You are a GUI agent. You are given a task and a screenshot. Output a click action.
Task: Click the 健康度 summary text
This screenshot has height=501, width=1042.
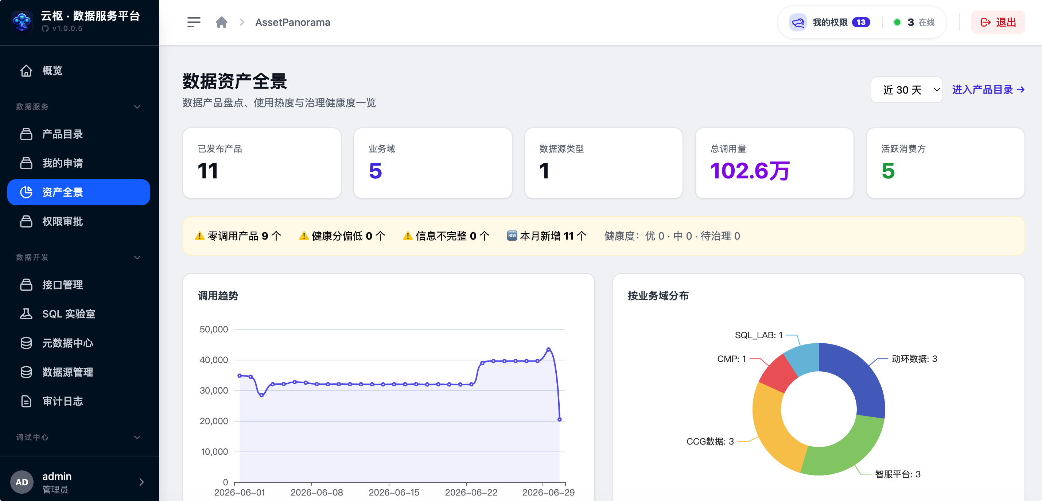click(672, 236)
